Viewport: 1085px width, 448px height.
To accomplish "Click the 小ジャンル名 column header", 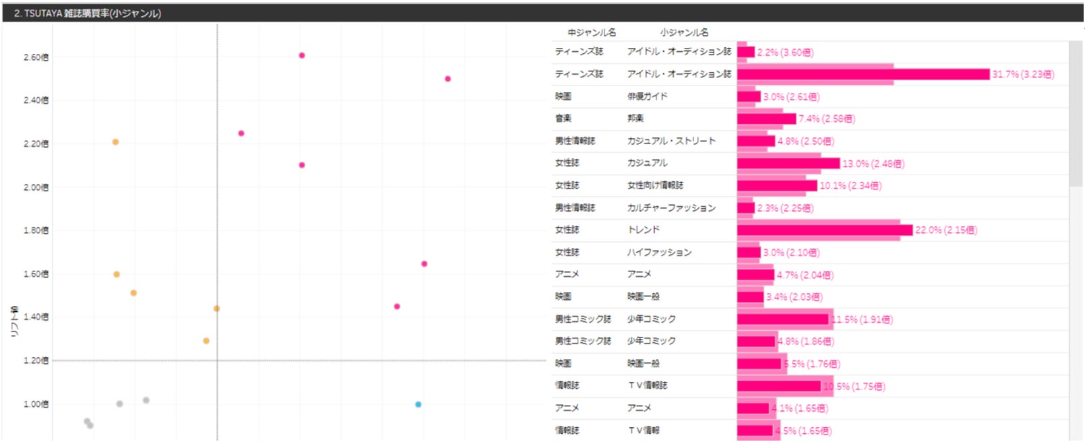I will point(683,32).
